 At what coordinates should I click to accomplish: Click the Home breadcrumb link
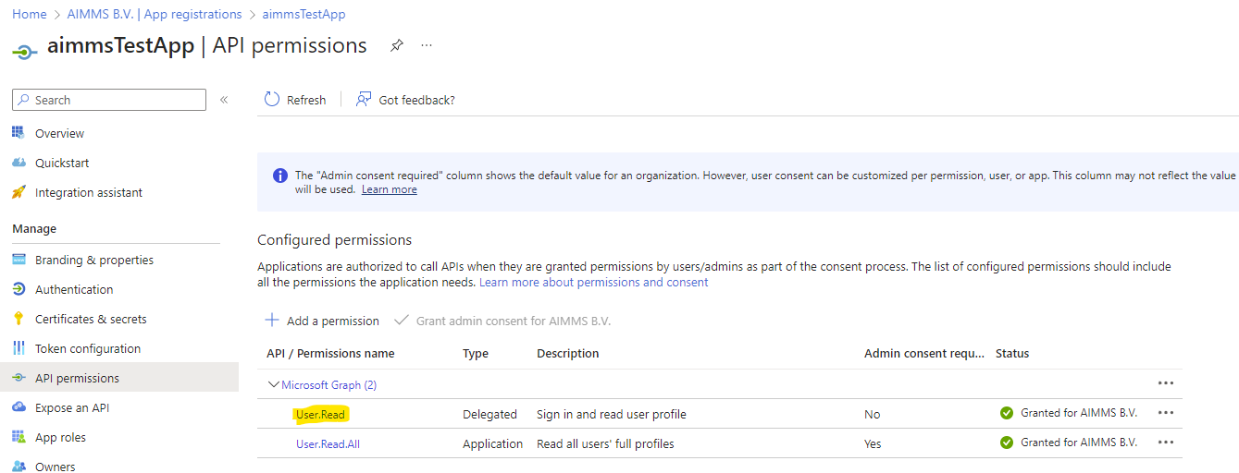[29, 14]
